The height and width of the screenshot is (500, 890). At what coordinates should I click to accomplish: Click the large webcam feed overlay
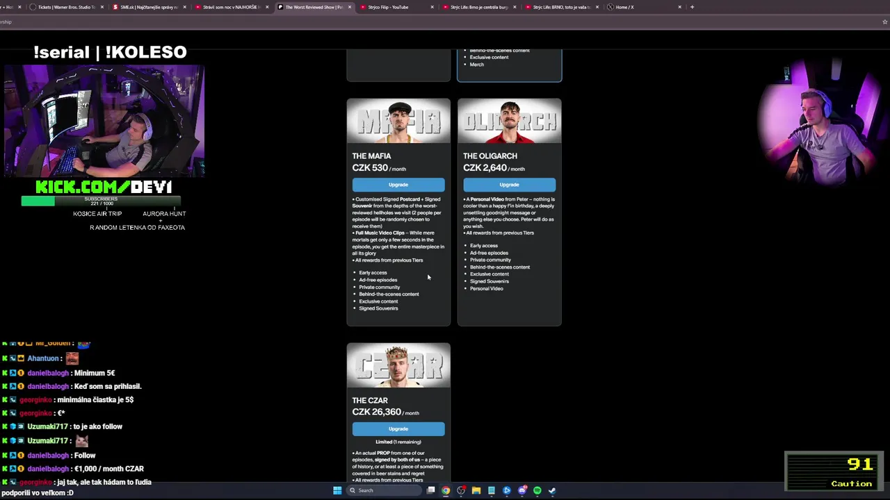coord(104,122)
